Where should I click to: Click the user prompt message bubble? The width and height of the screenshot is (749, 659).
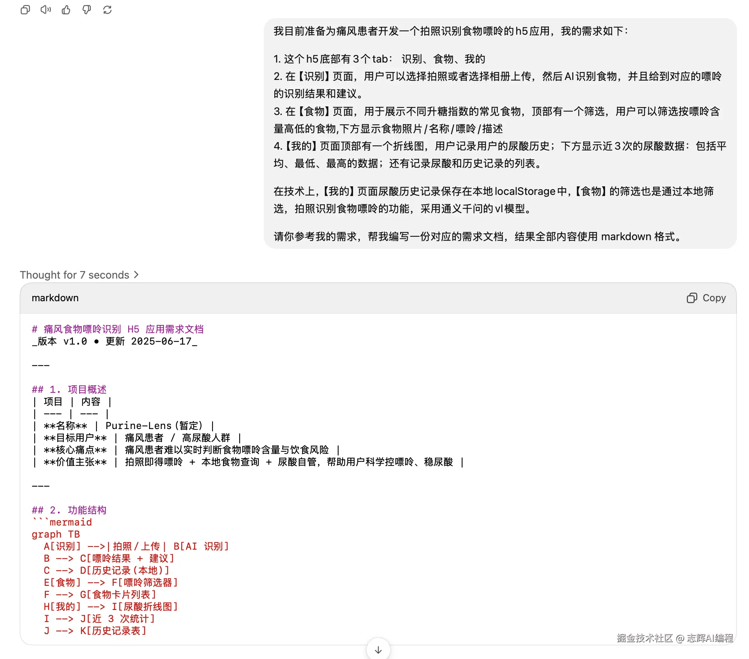click(500, 133)
